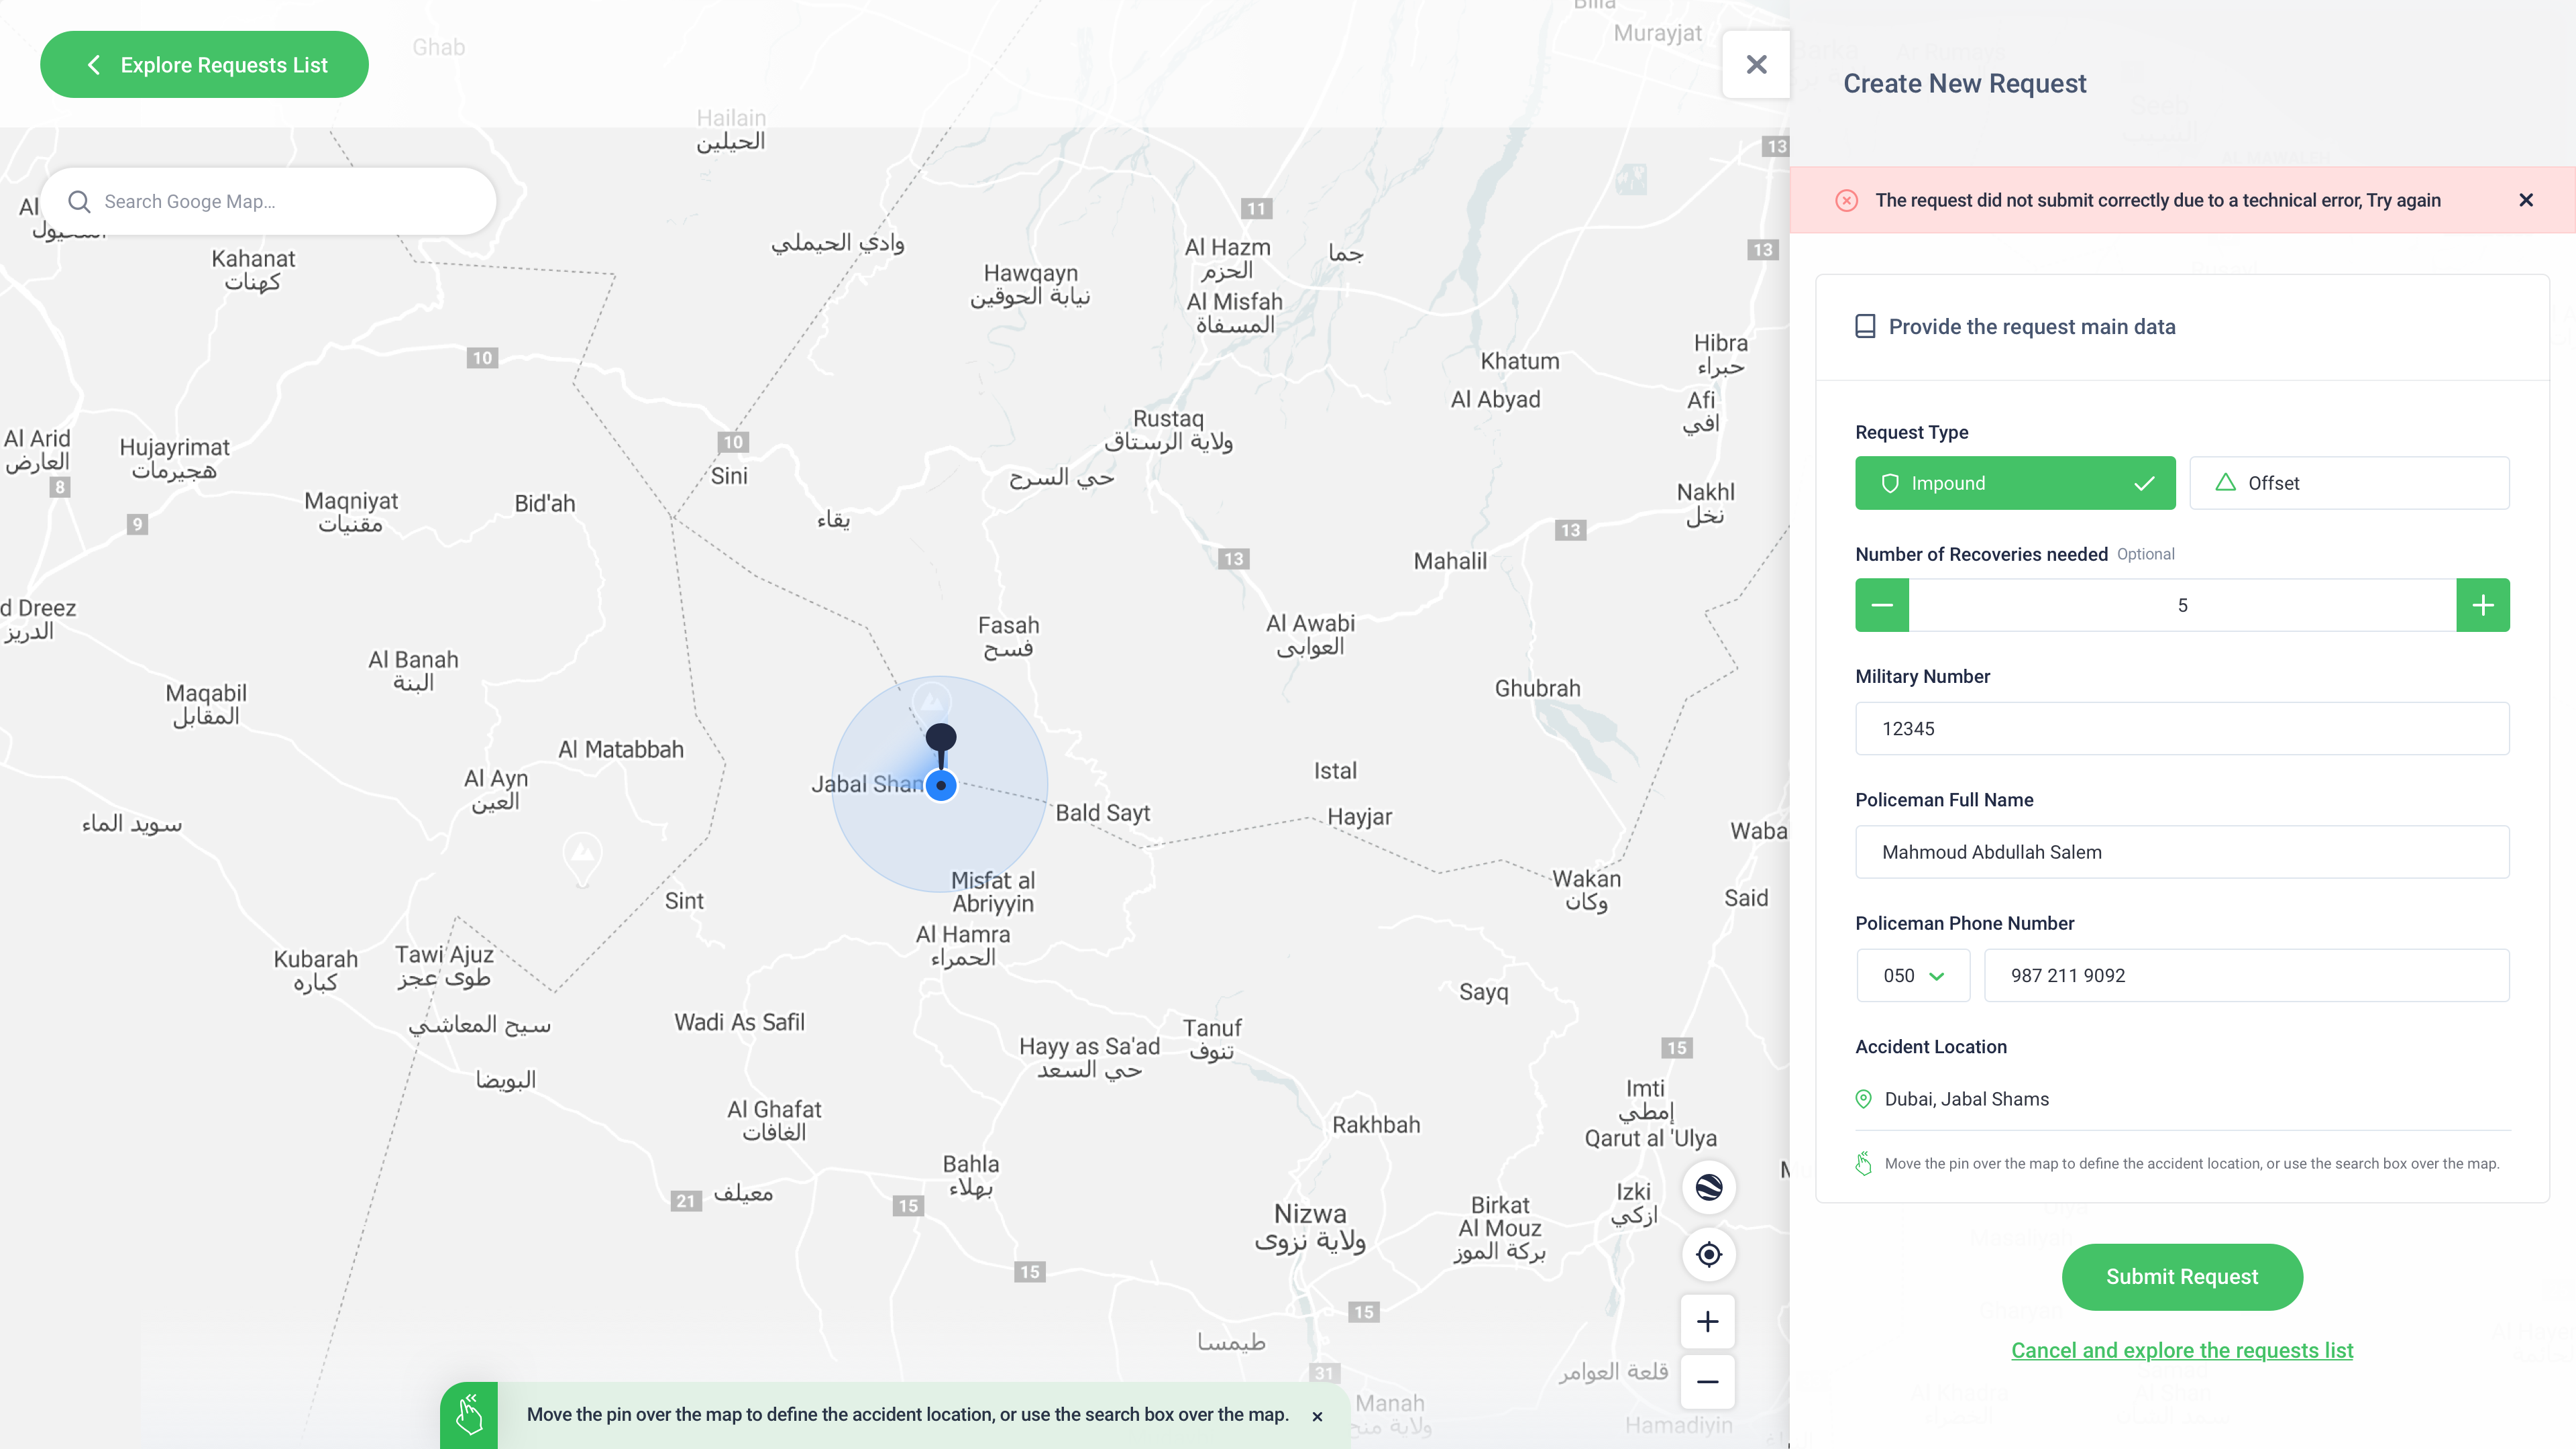The image size is (2576, 1449).
Task: Click the book icon beside Provide the request main data
Action: 1865,326
